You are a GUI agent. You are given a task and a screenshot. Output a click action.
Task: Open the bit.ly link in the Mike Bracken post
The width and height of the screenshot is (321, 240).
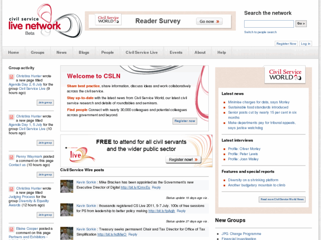click(x=135, y=188)
